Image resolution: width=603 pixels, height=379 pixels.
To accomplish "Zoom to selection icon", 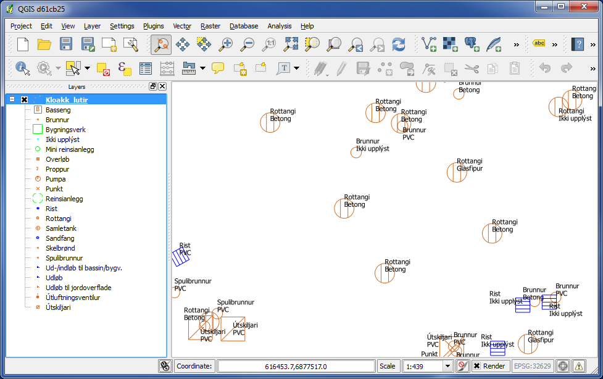I will click(312, 44).
